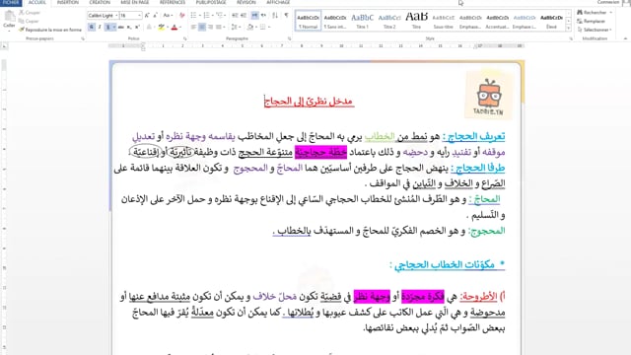Viewport: 631px width, 355px height.
Task: Click the Couper cut command
Action: pyautogui.click(x=29, y=13)
